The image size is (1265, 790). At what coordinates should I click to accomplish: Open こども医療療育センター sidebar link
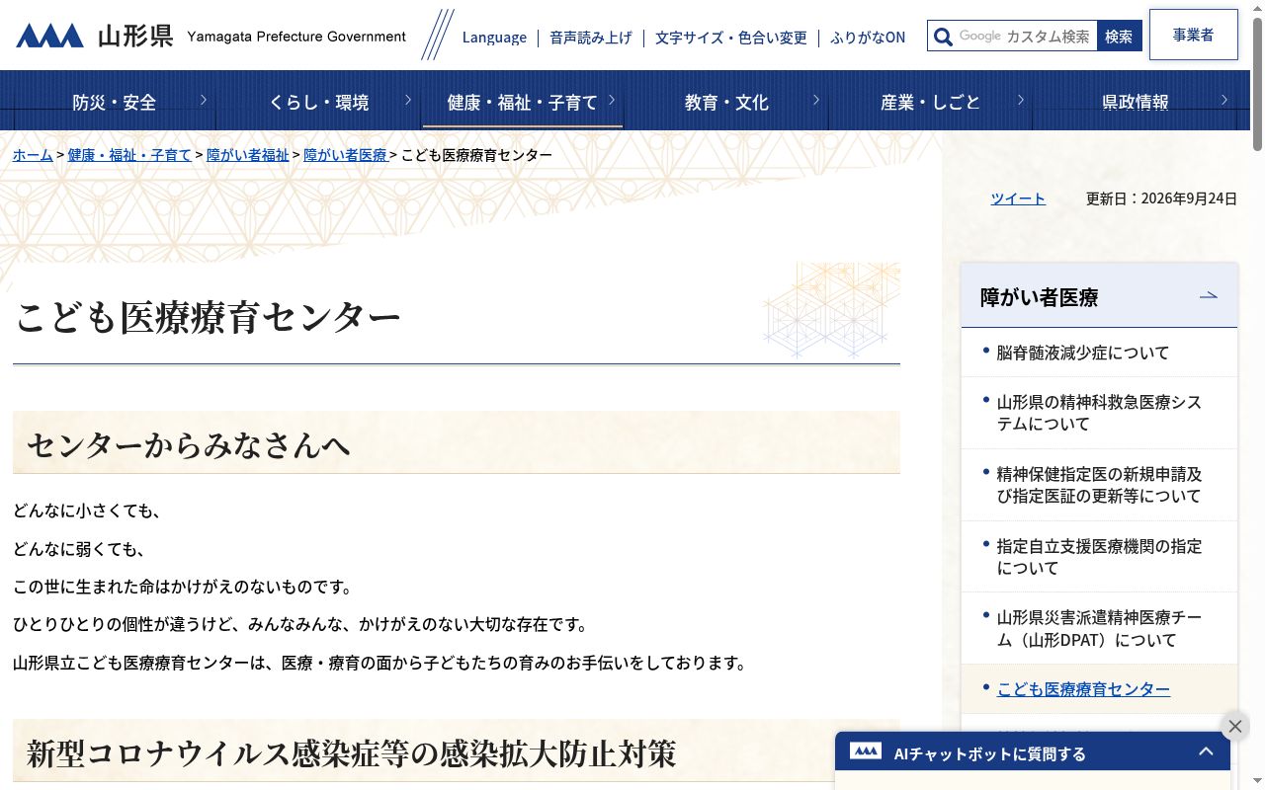coord(1083,689)
